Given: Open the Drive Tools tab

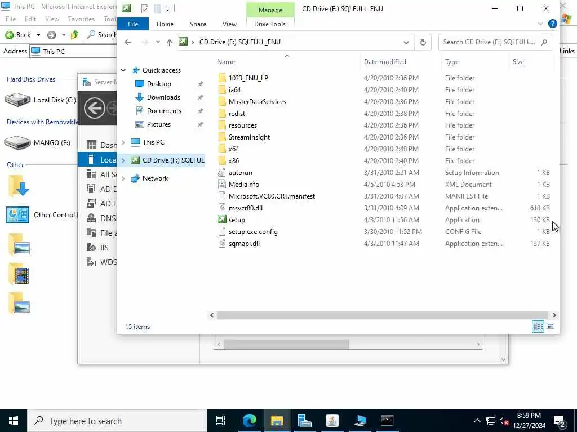Looking at the screenshot, I should 270,24.
